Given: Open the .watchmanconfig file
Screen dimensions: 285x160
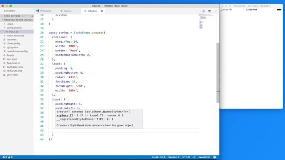Looking at the screenshot, I should [x=17, y=51].
